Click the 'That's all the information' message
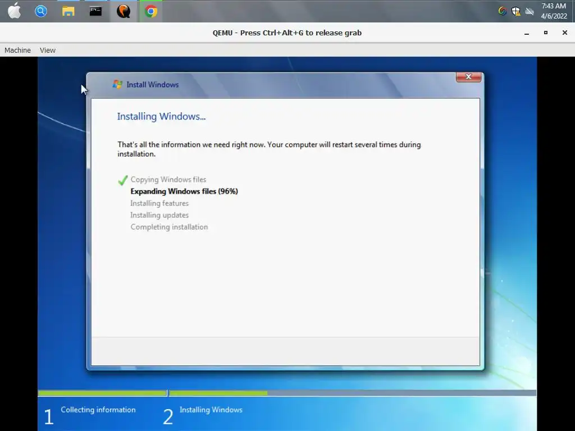The image size is (575, 431). pos(269,149)
